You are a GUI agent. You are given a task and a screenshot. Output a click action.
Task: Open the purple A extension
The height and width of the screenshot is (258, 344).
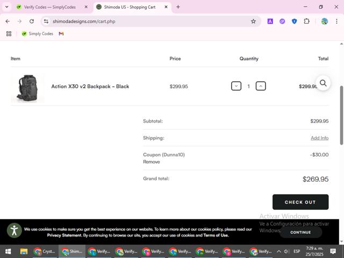click(270, 21)
